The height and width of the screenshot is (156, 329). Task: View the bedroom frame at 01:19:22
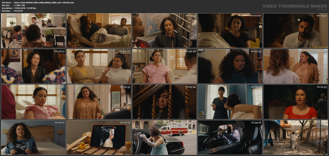[33, 138]
